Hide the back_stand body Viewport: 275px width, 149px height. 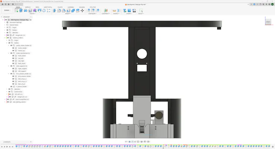coord(13,63)
